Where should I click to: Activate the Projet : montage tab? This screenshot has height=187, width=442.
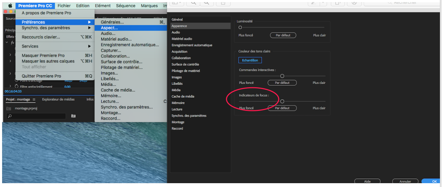(x=18, y=99)
